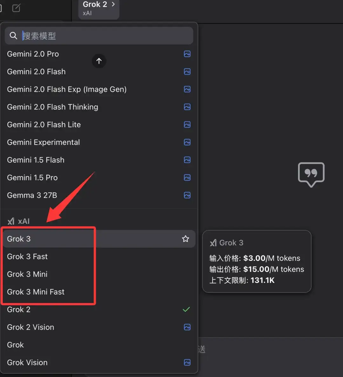The width and height of the screenshot is (343, 377).
Task: Click the xAI provider group header
Action: (x=18, y=221)
